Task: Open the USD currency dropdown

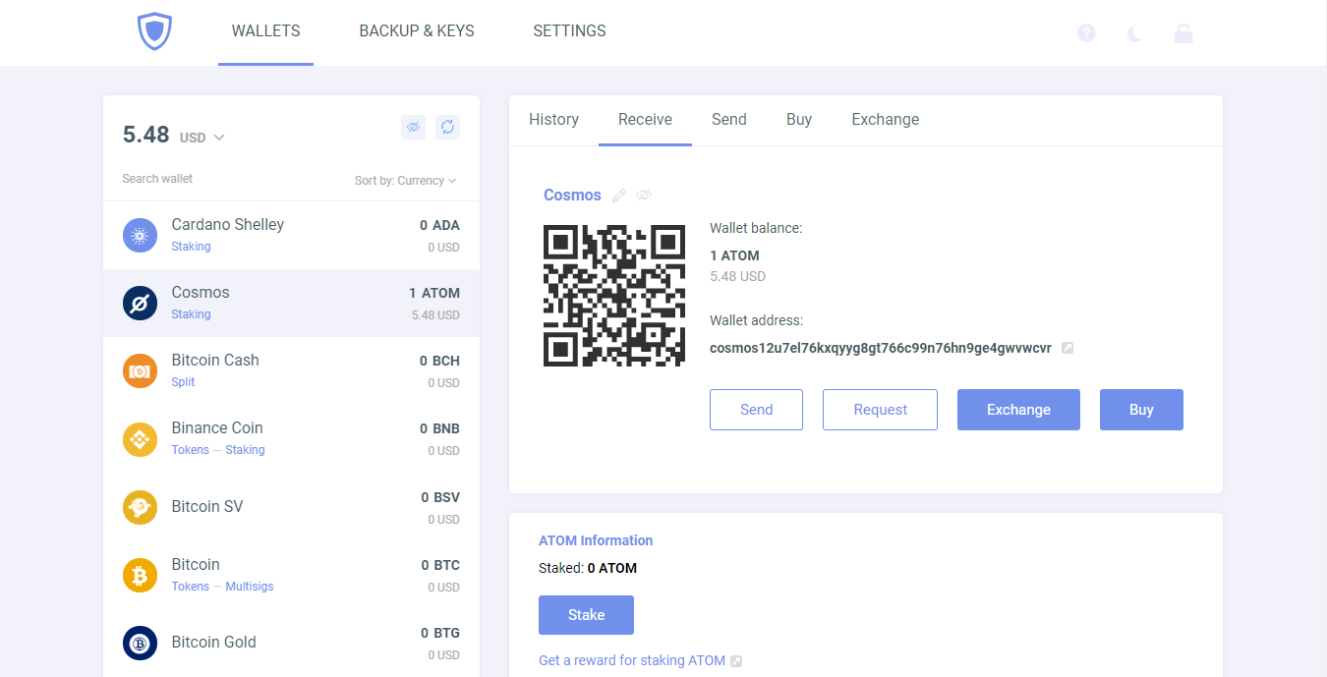Action: pyautogui.click(x=202, y=138)
